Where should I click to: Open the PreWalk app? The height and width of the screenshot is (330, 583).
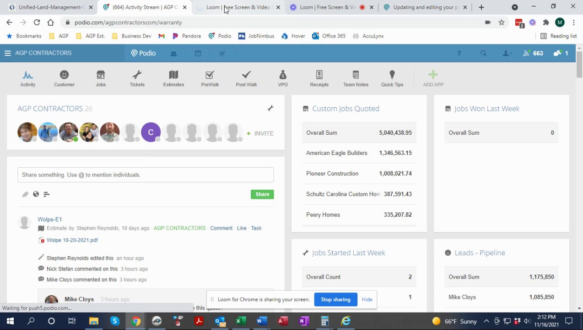click(210, 78)
